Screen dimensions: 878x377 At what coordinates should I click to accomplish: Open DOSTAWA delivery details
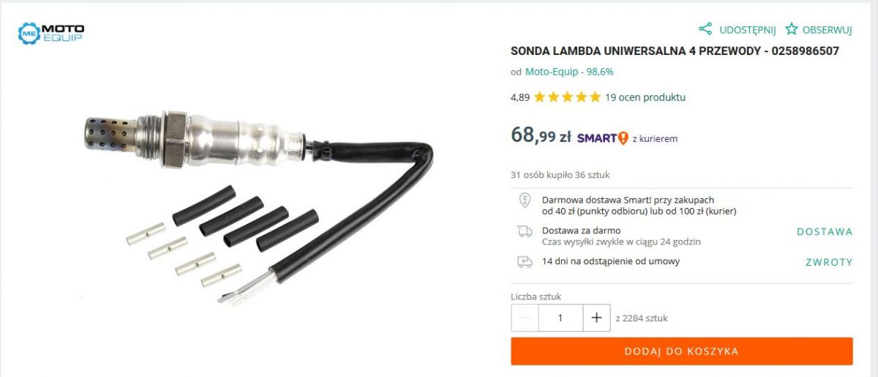click(x=825, y=231)
